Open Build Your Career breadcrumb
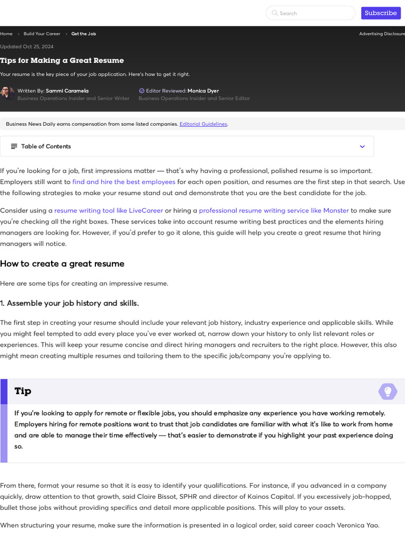Viewport: 405px width, 541px height. pyautogui.click(x=42, y=34)
